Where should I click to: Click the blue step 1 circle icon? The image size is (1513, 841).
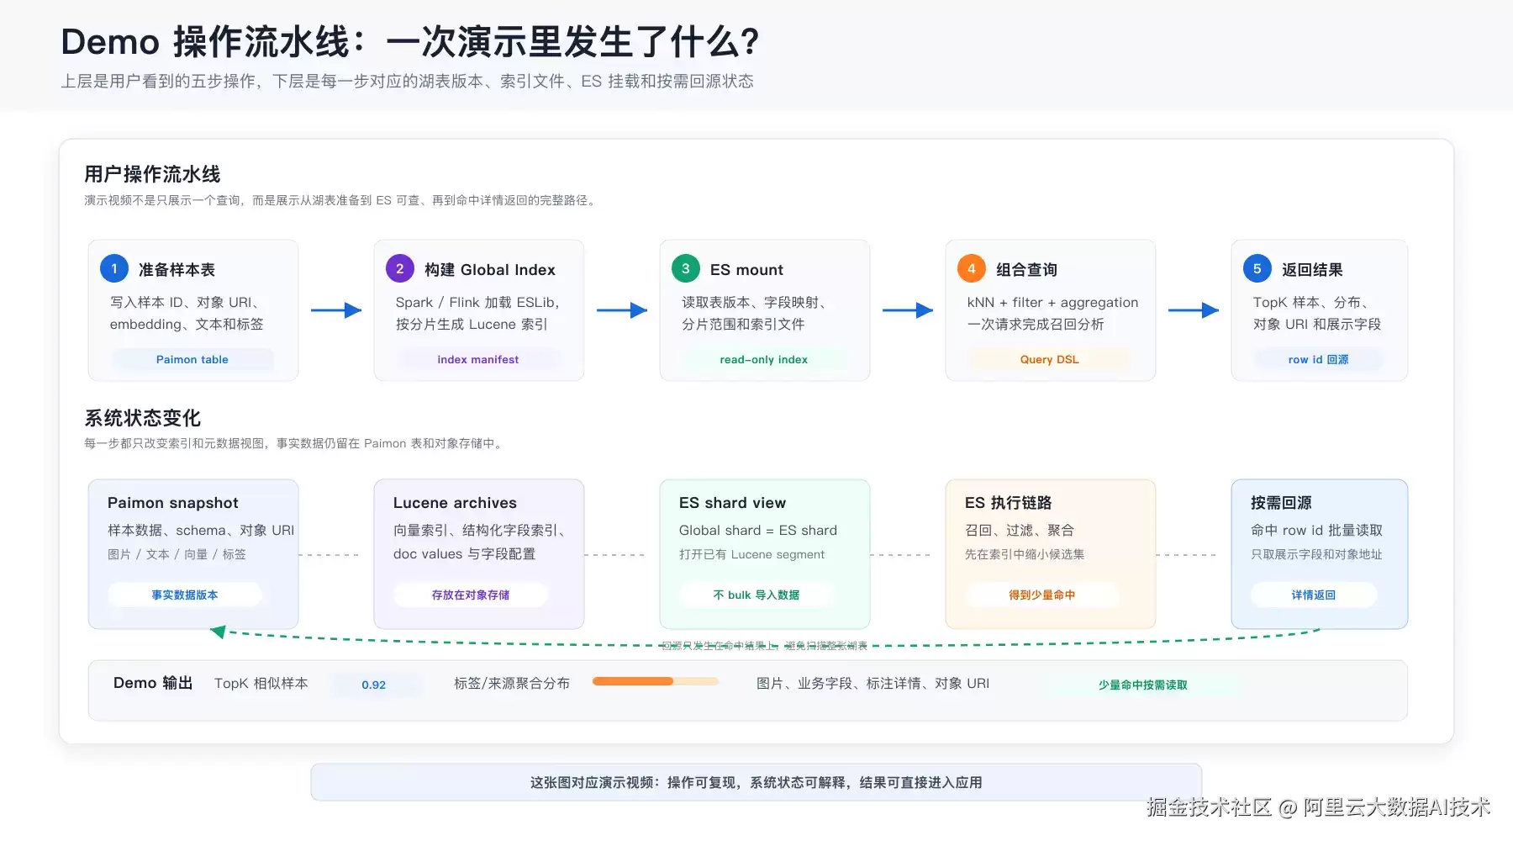point(114,269)
